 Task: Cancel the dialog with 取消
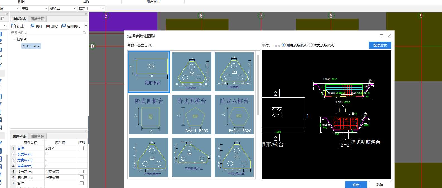tap(380, 185)
